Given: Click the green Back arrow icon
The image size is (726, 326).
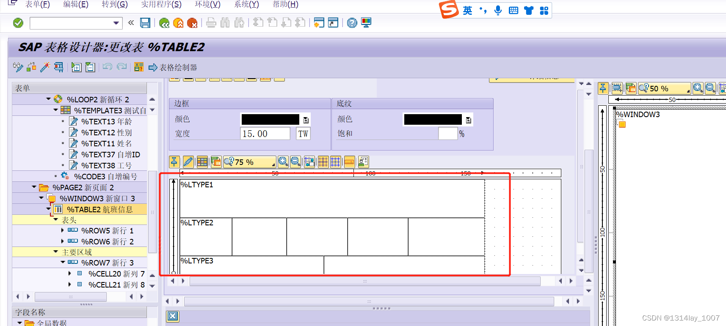Looking at the screenshot, I should pyautogui.click(x=164, y=23).
